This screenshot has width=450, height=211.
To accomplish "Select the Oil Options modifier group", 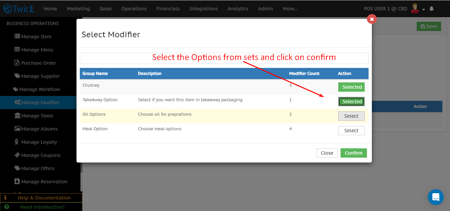I will (x=351, y=116).
